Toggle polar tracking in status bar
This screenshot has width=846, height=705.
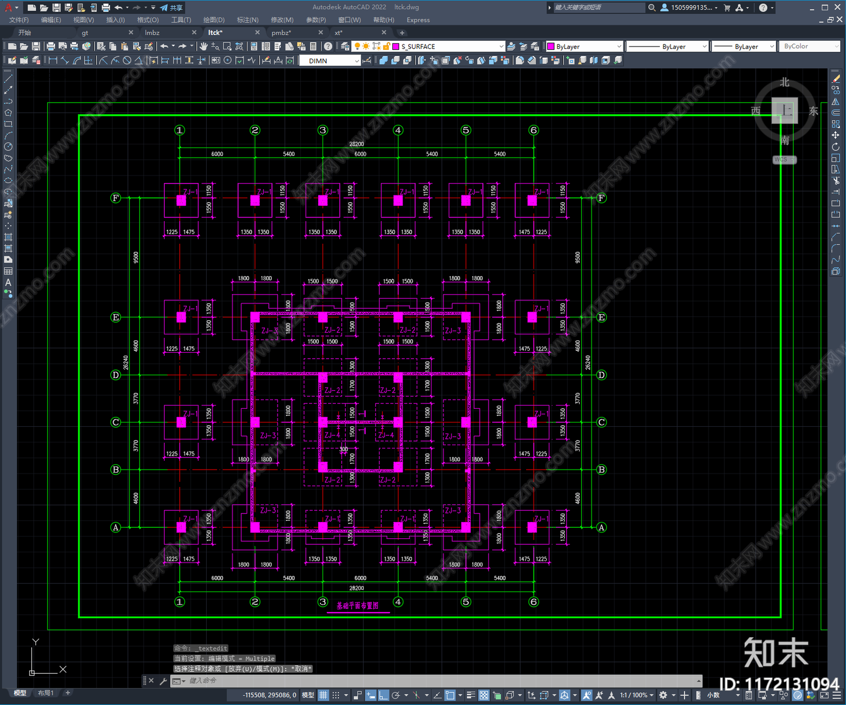click(396, 695)
